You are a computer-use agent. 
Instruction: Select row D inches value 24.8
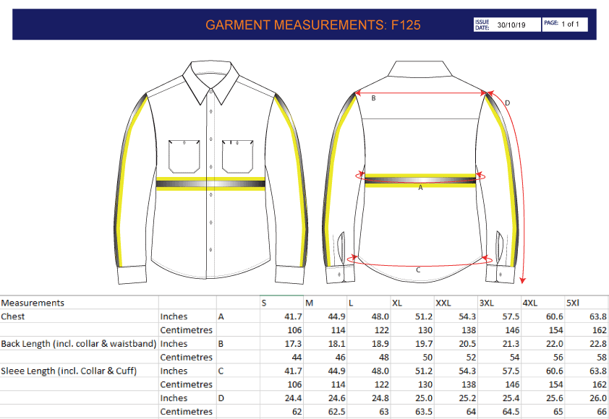point(380,397)
